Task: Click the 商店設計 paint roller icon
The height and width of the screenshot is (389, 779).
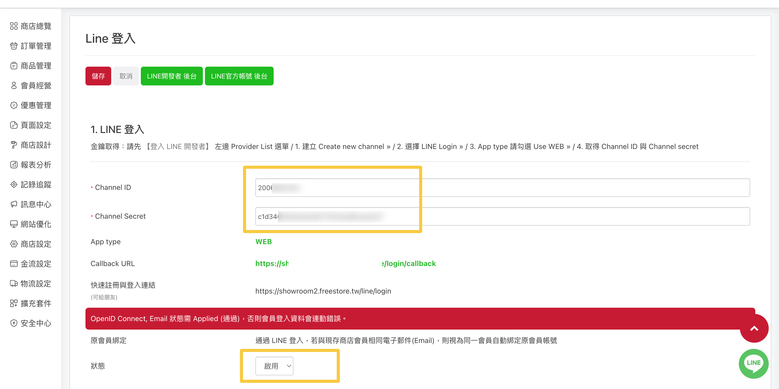Action: 14,145
